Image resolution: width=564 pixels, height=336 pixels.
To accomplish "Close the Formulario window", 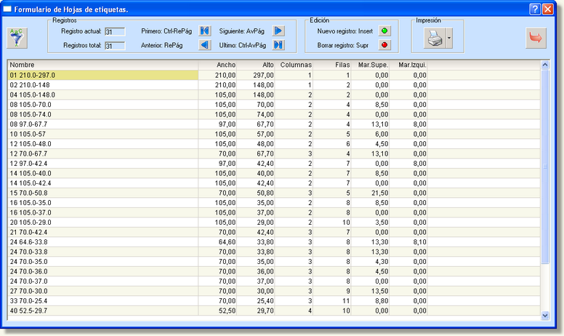I will pos(547,9).
